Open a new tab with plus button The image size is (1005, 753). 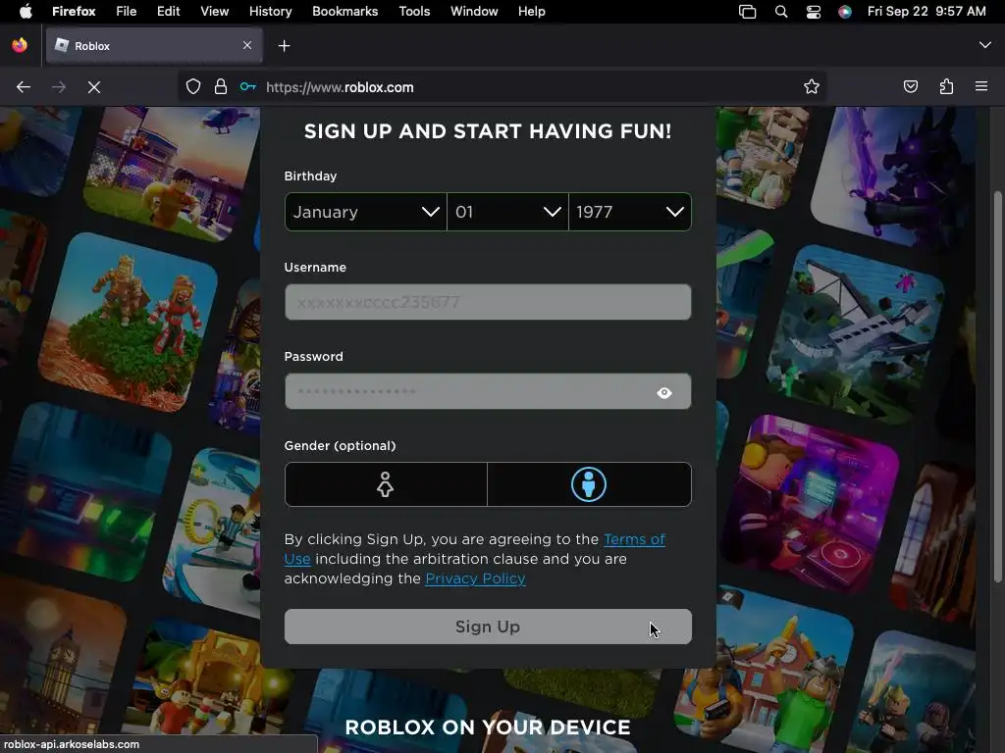click(x=285, y=45)
